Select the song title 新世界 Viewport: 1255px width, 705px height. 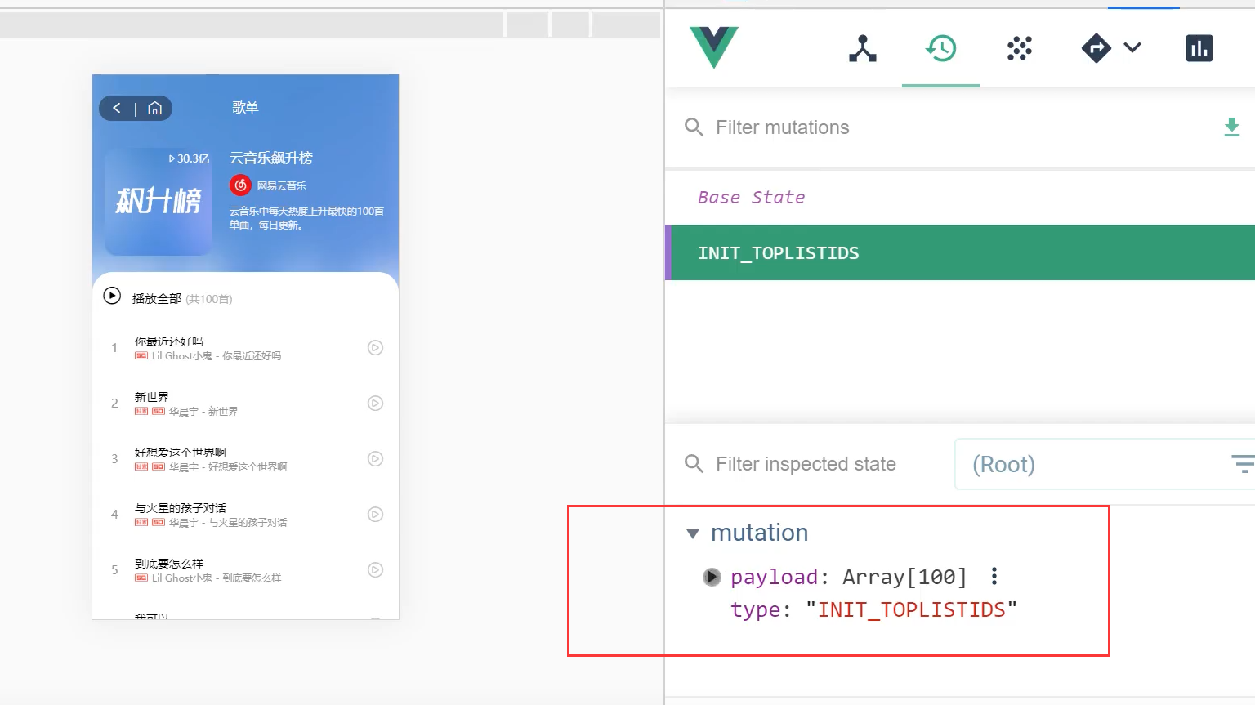point(152,397)
